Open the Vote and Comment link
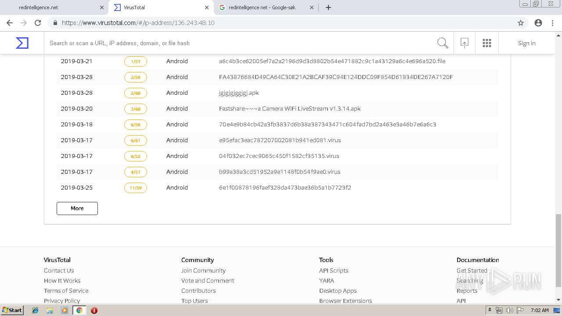Screen dimensions: 562x316 (208, 280)
